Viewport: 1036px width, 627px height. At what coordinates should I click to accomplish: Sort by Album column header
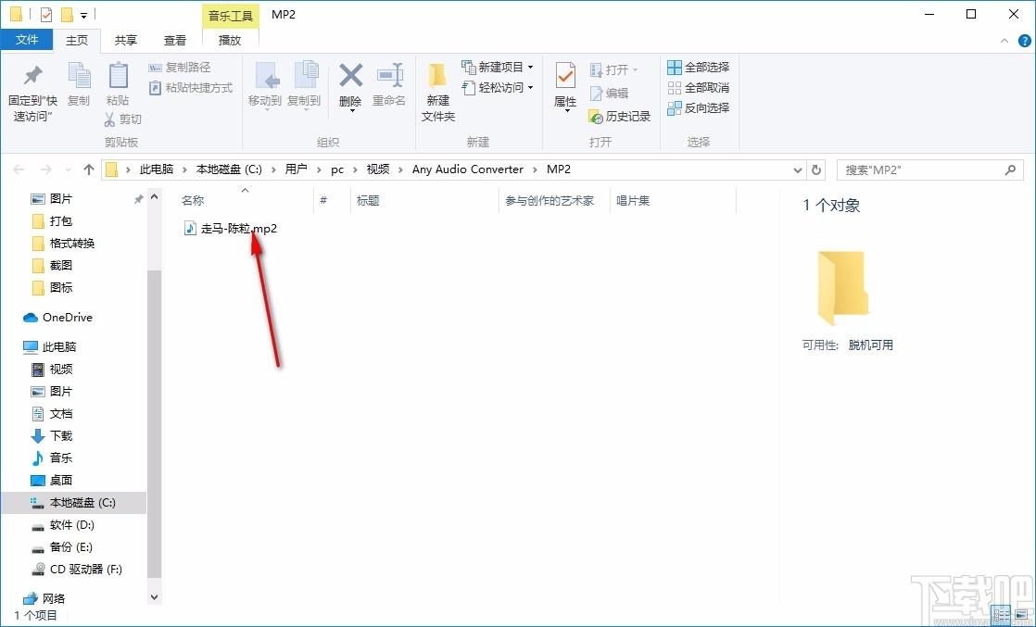(674, 200)
